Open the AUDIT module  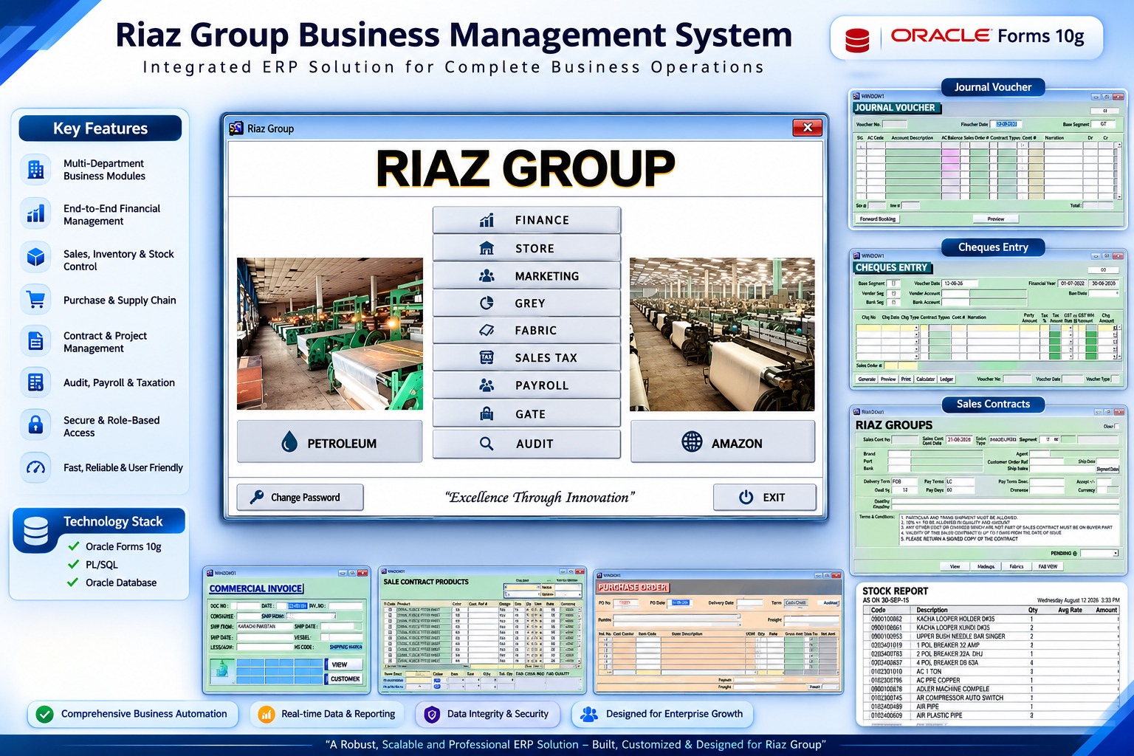[x=526, y=444]
